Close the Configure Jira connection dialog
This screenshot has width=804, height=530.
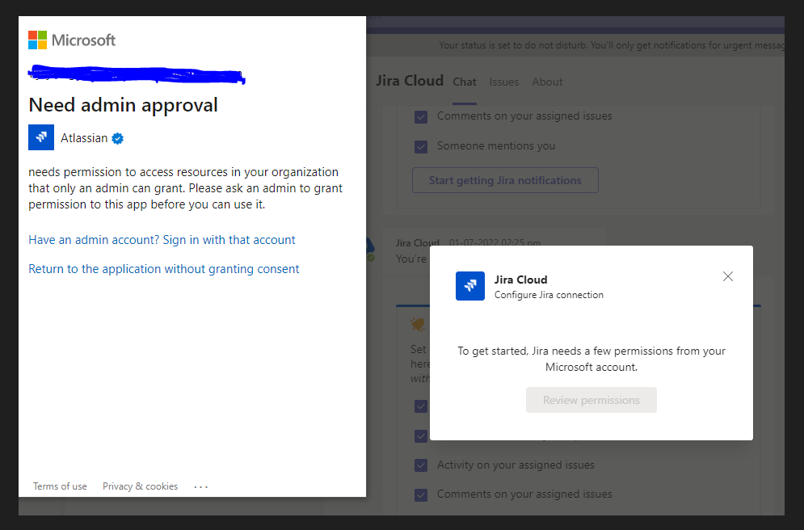727,277
